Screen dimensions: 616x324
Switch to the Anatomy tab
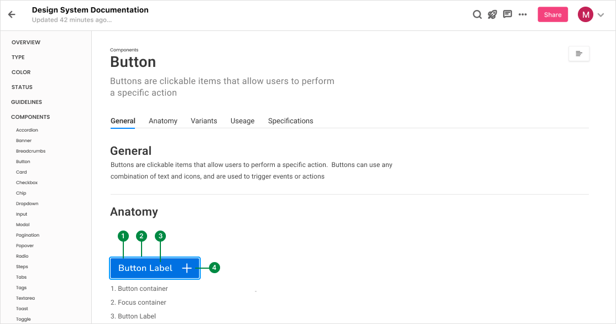(x=163, y=121)
